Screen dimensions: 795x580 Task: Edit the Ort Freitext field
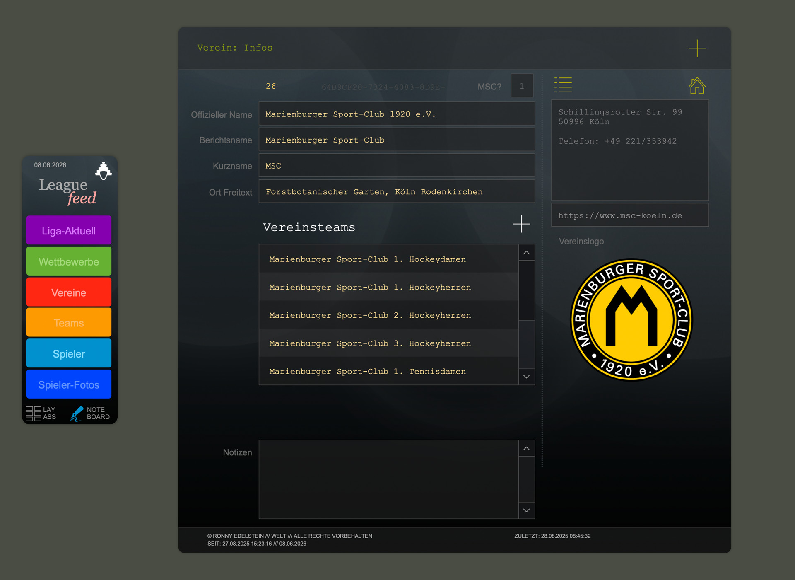pyautogui.click(x=397, y=191)
